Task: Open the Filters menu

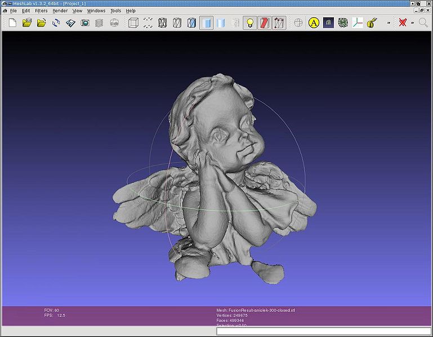Action: (x=41, y=11)
